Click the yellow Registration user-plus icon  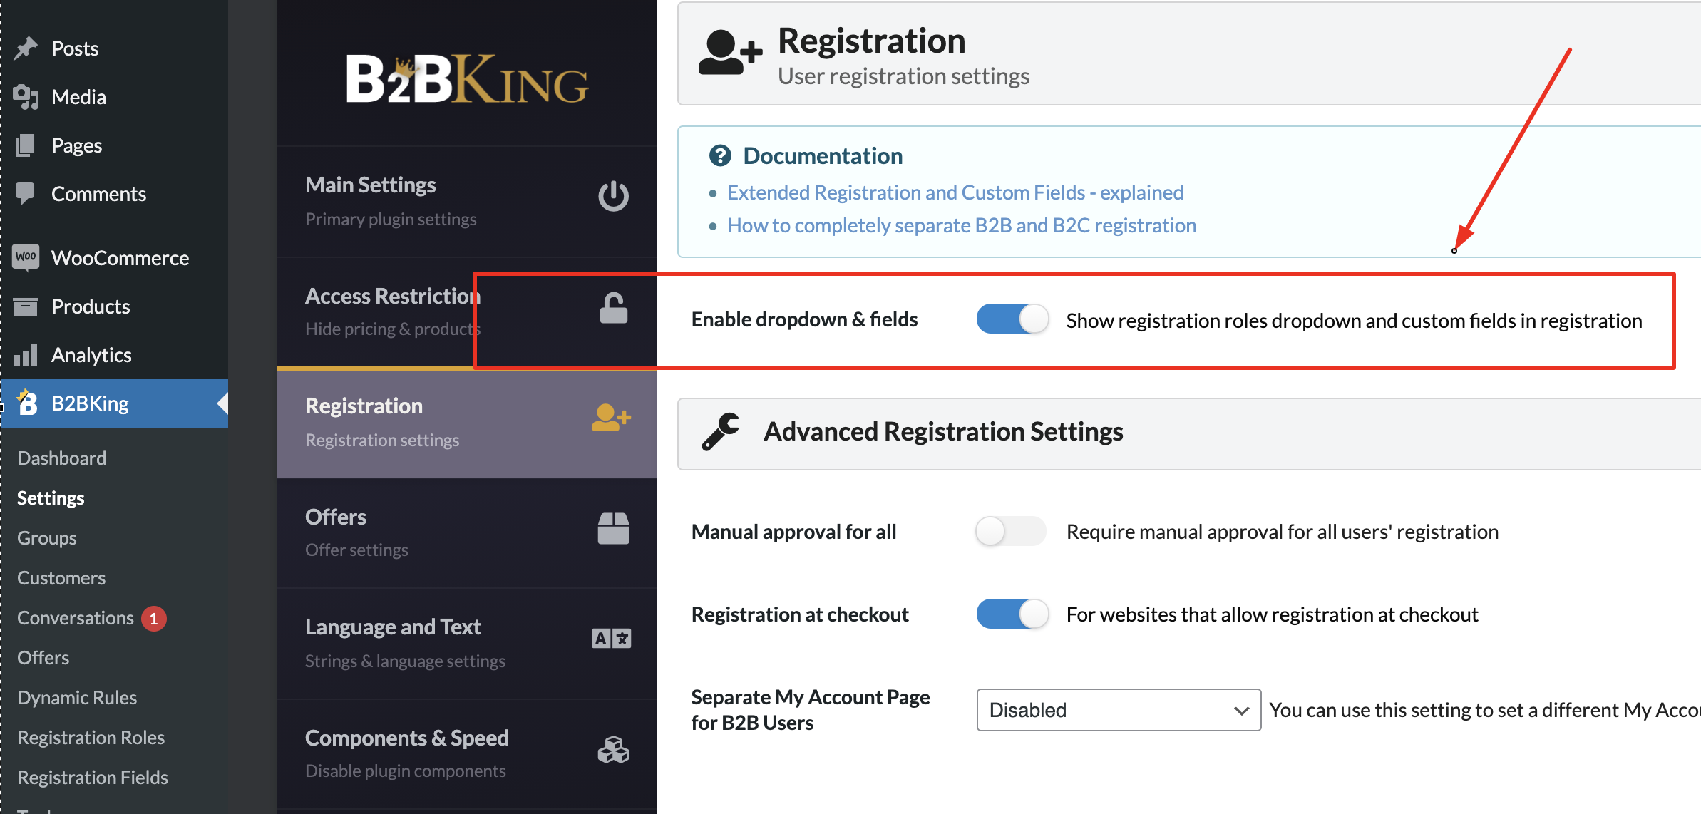point(611,418)
